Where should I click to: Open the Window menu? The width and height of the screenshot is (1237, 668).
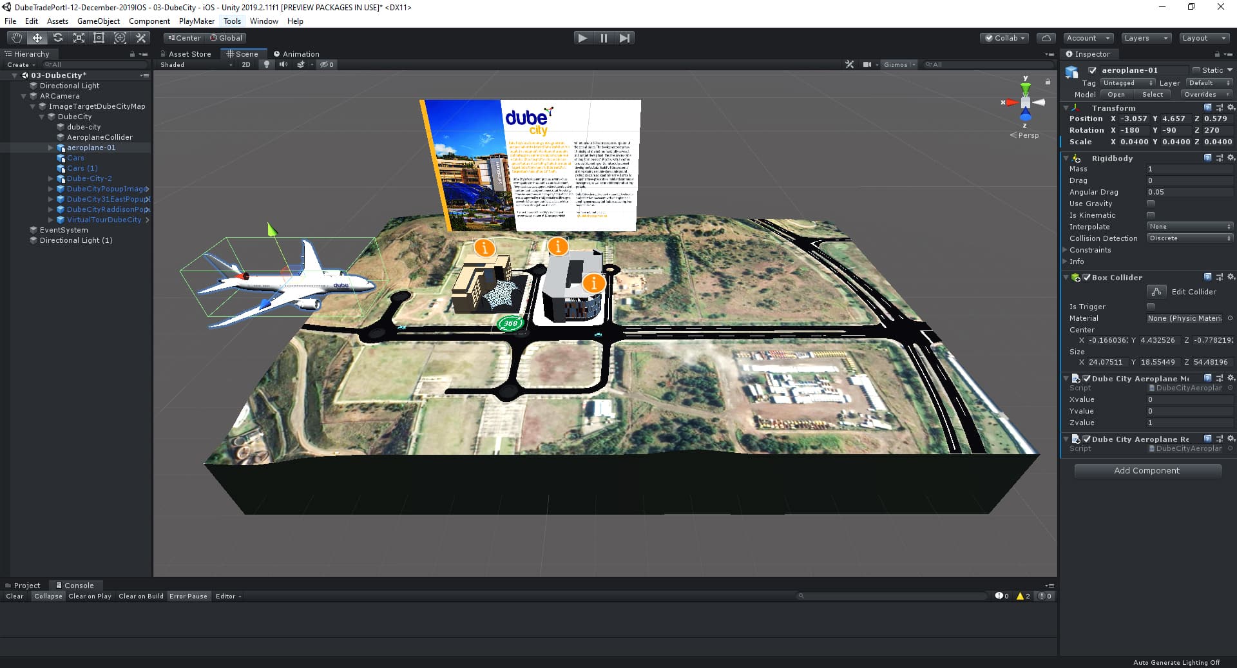coord(264,21)
